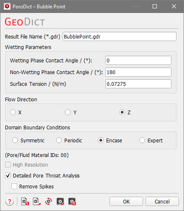184x211 pixels.
Task: Select X flow direction
Action: click(x=13, y=112)
